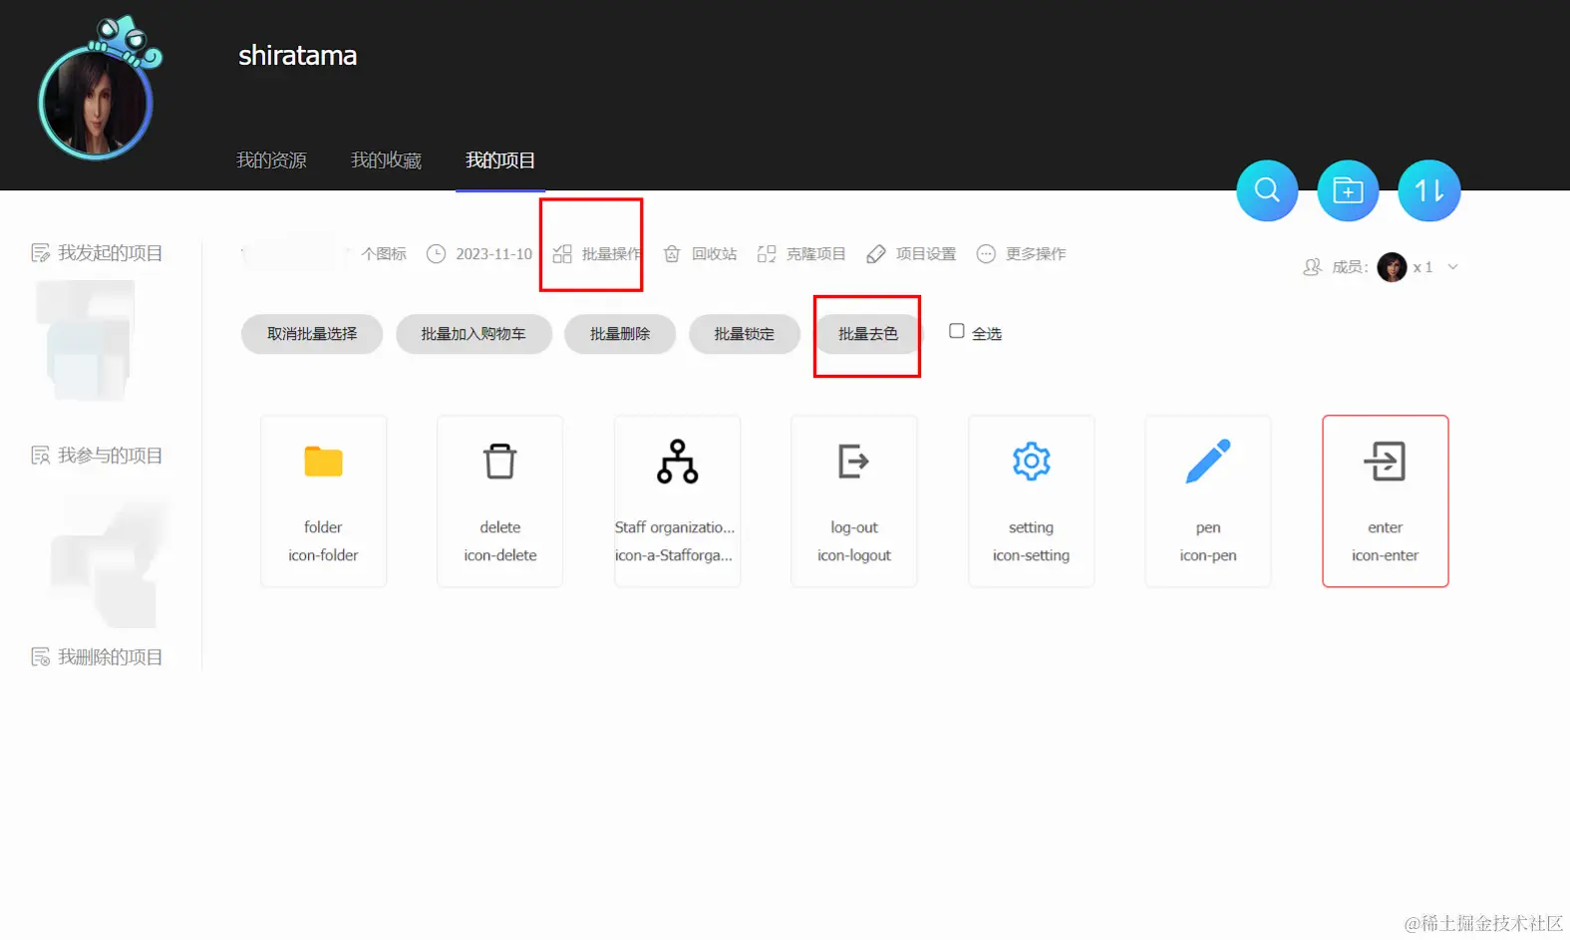Select the Staff organization icon
The width and height of the screenshot is (1570, 940).
pos(678,462)
